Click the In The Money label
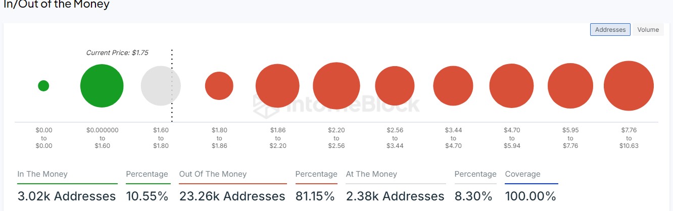 click(x=42, y=174)
